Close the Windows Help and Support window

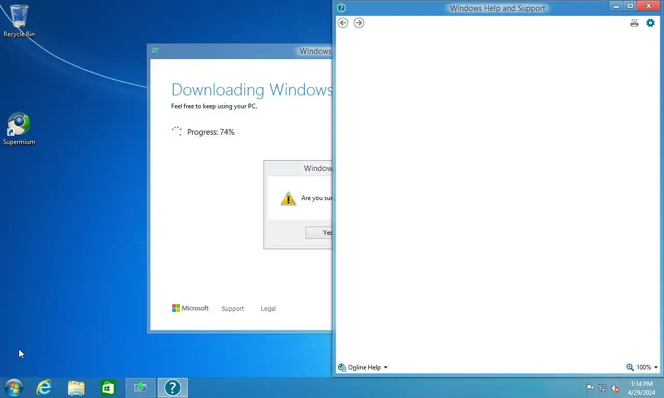coord(648,6)
